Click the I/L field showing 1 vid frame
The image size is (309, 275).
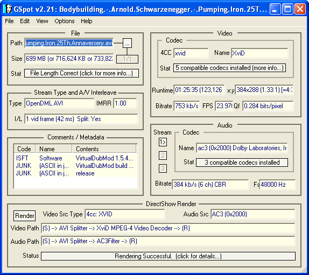(81, 119)
